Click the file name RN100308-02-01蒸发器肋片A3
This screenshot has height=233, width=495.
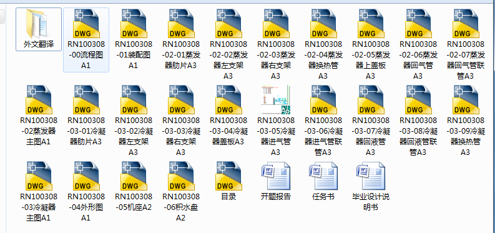point(181,55)
